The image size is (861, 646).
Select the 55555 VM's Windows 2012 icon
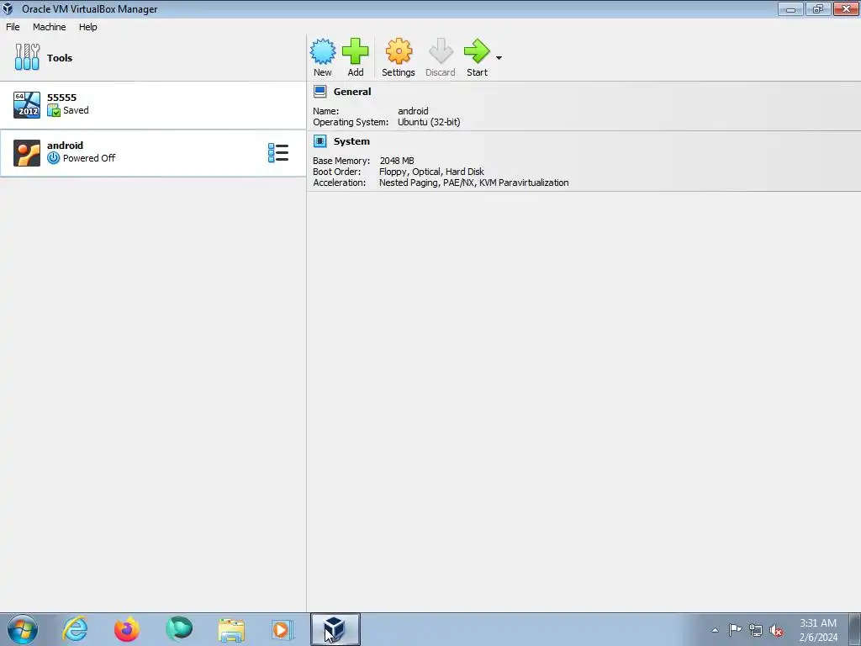tap(27, 104)
